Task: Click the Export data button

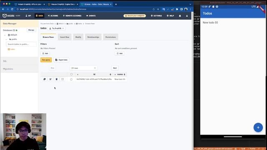Action: (61, 60)
